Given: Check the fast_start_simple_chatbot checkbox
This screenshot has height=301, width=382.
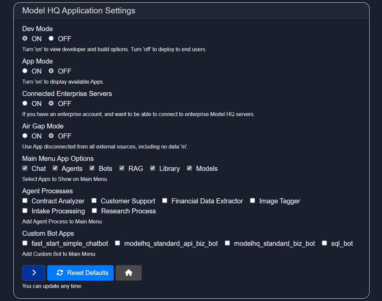Looking at the screenshot, I should tap(25, 243).
